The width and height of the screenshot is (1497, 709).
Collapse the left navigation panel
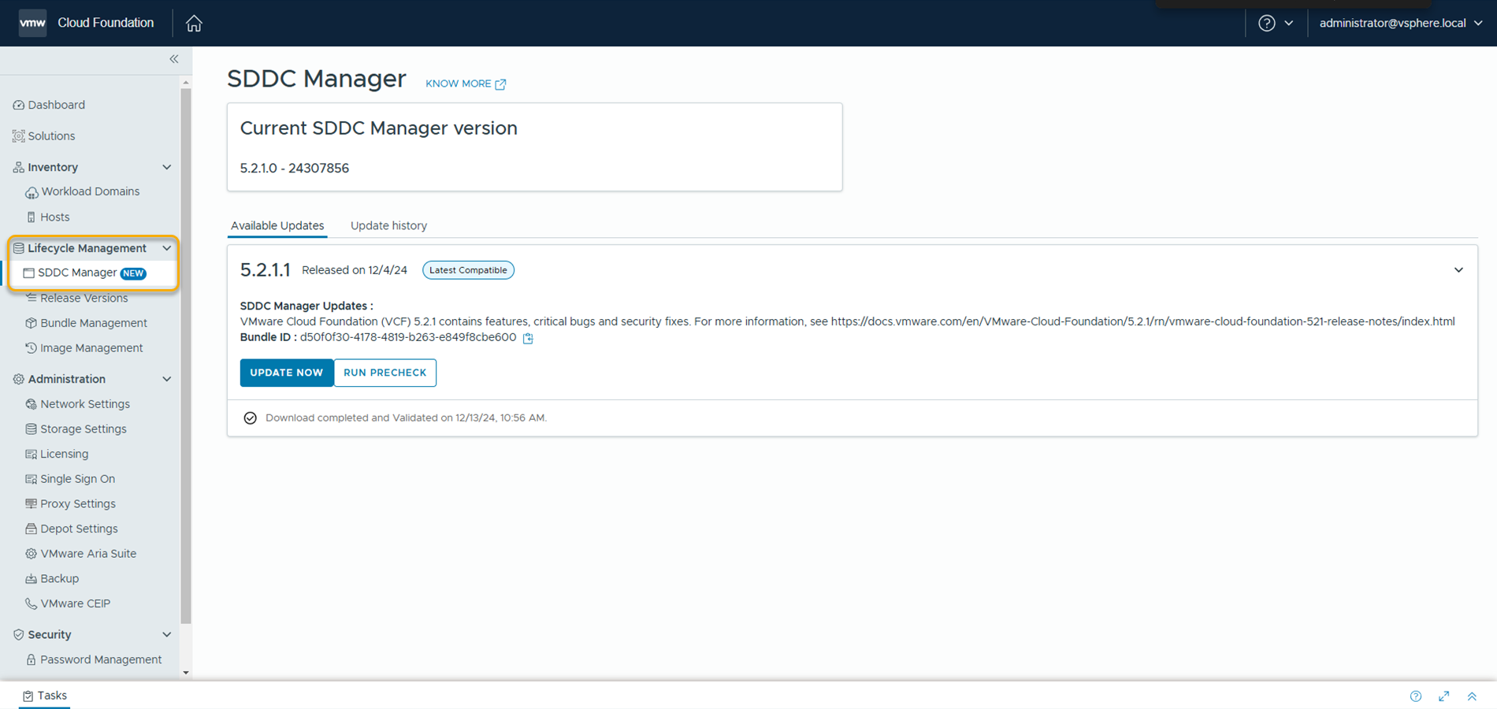(173, 59)
